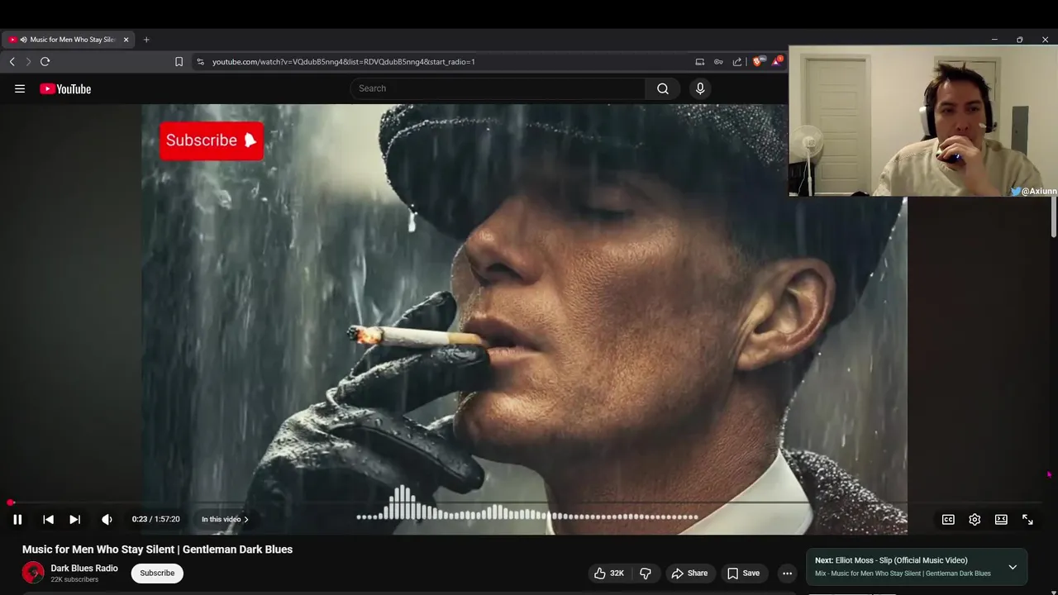Open the password key icon
This screenshot has width=1058, height=595.
(x=718, y=61)
